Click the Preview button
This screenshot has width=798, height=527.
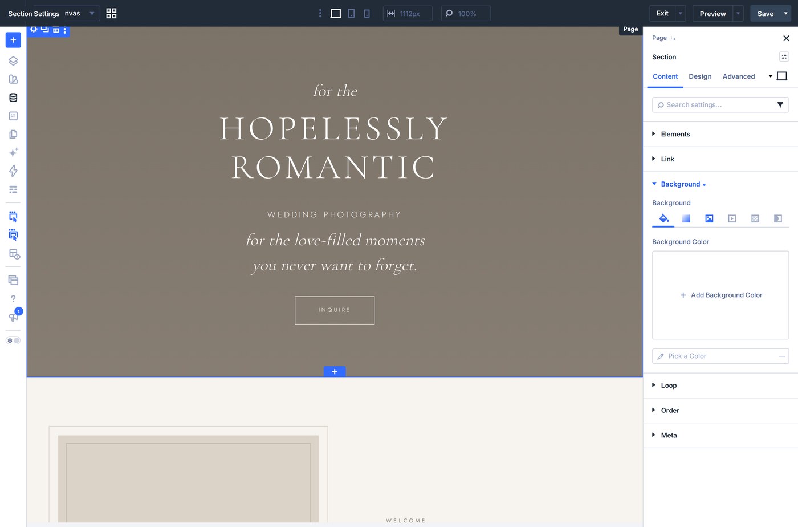click(713, 13)
